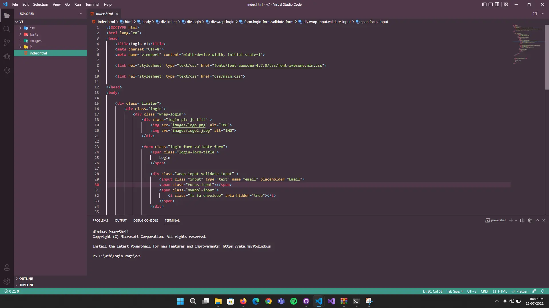Open Spotify from the Windows taskbar
549x308 pixels.
click(293, 301)
